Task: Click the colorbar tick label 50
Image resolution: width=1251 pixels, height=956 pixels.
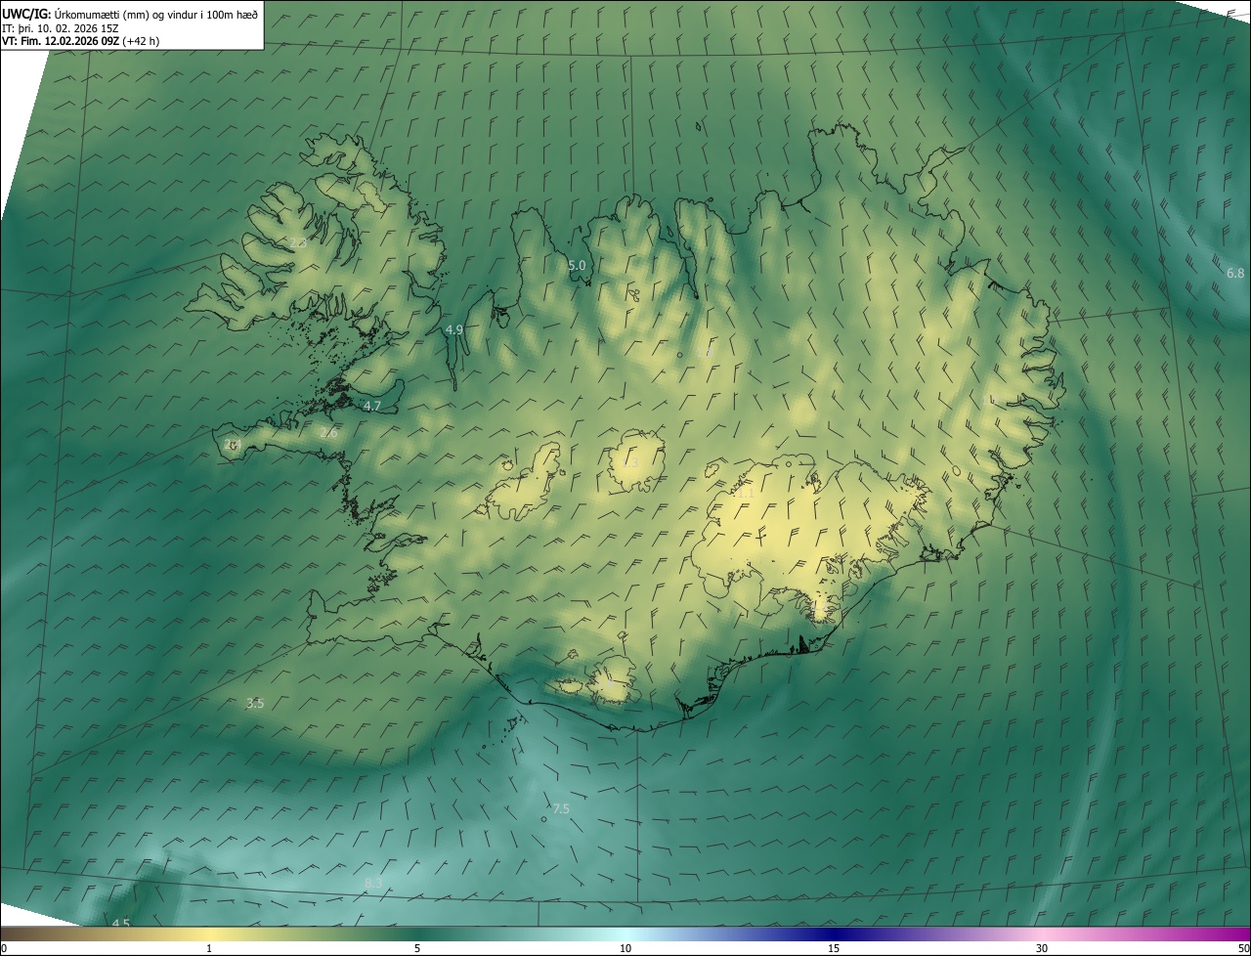Action: coord(1243,948)
